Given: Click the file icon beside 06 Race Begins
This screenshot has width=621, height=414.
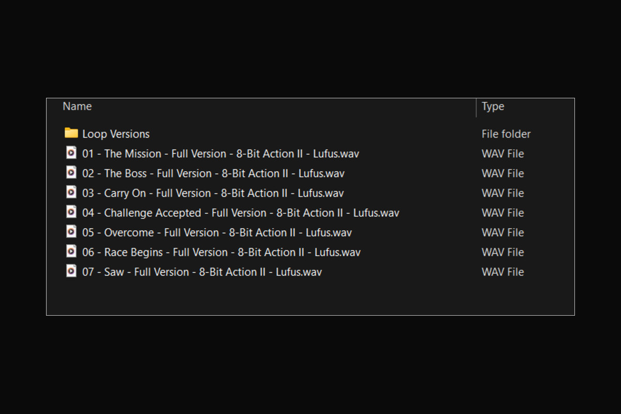Looking at the screenshot, I should click(71, 252).
